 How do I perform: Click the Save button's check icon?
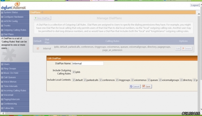[x=144, y=86]
